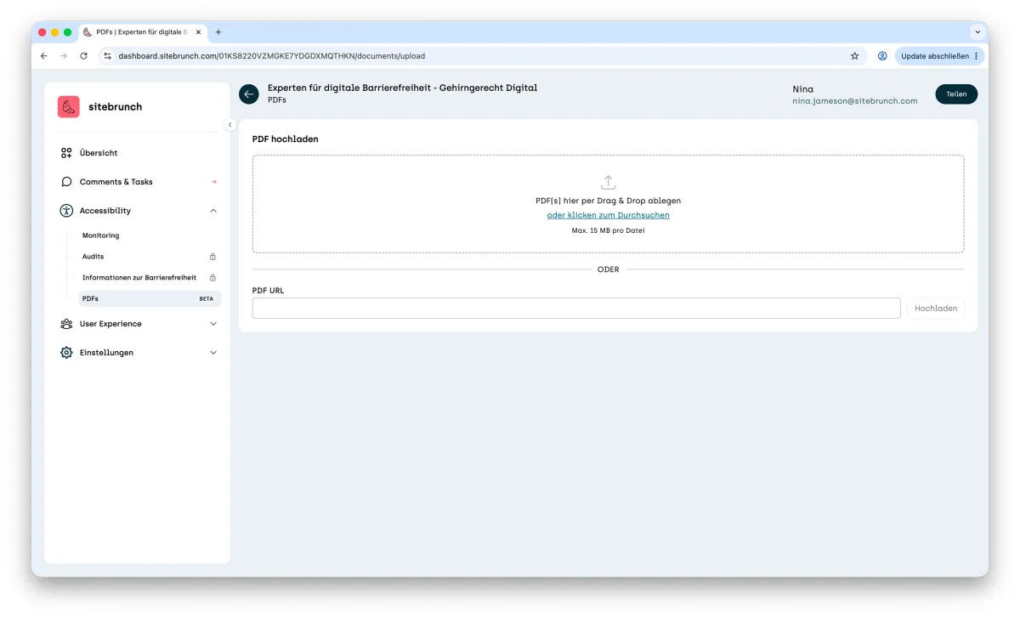1020x618 pixels.
Task: Expand the User Experience section chevron
Action: point(213,324)
